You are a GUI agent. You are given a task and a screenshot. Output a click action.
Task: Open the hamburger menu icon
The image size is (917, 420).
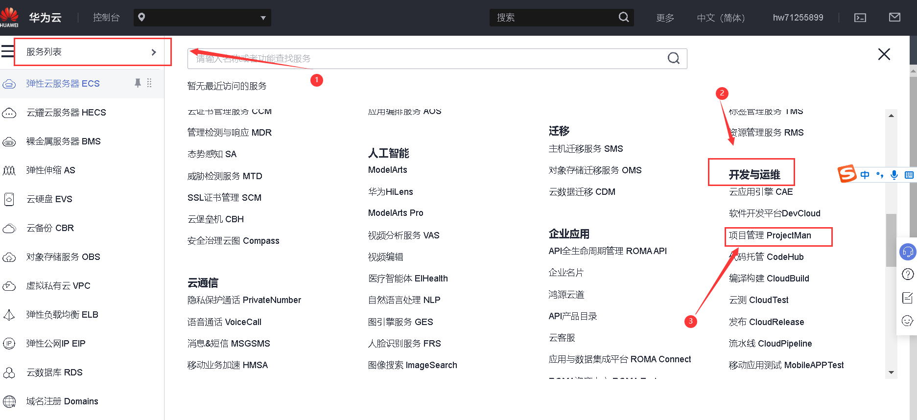(x=7, y=51)
